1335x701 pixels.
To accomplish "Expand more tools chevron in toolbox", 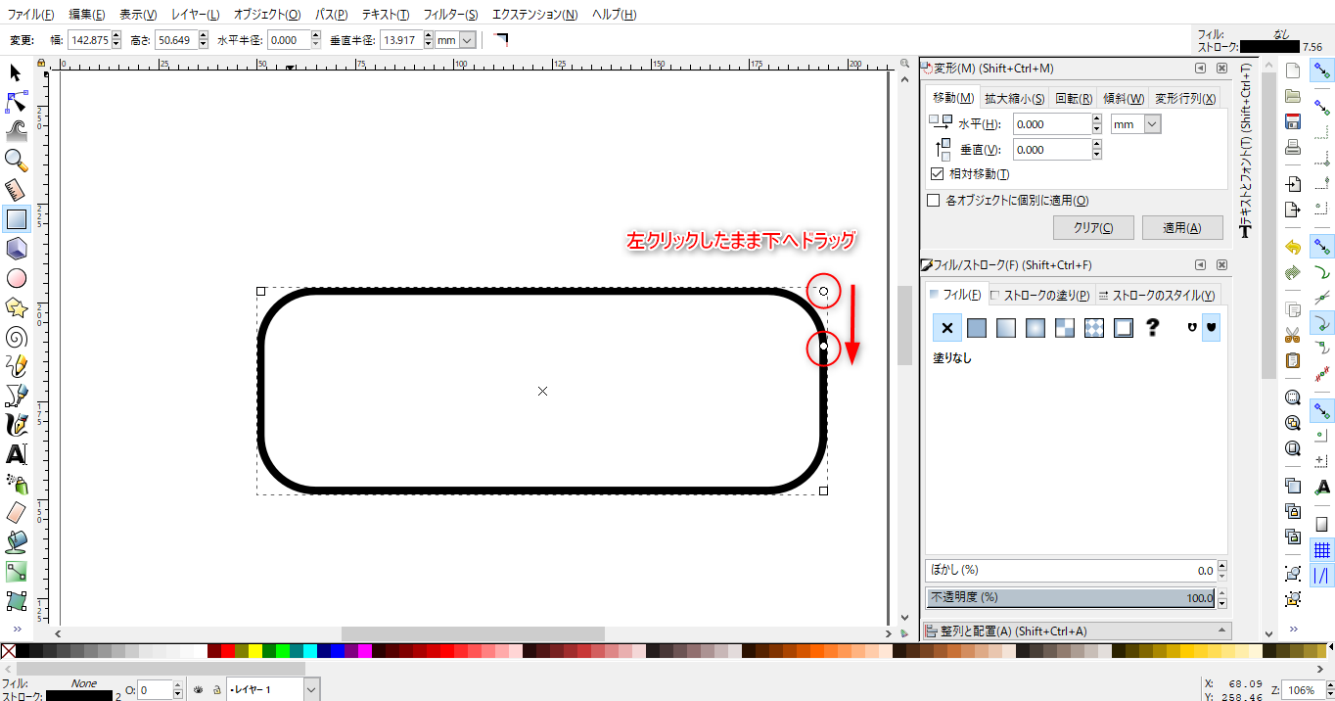I will pyautogui.click(x=16, y=629).
